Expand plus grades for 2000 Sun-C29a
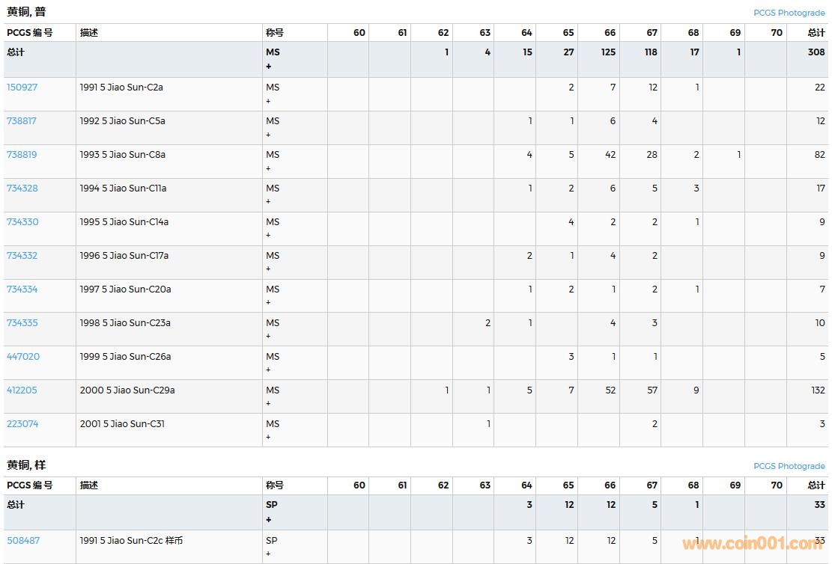This screenshot has height=564, width=832. click(x=269, y=404)
